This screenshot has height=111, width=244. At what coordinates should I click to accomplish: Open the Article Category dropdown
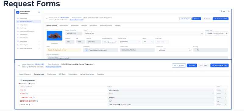(110, 42)
